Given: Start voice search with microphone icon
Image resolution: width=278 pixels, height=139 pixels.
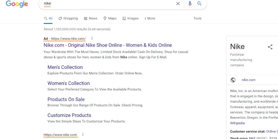Looking at the screenshot, I should pyautogui.click(x=190, y=4).
